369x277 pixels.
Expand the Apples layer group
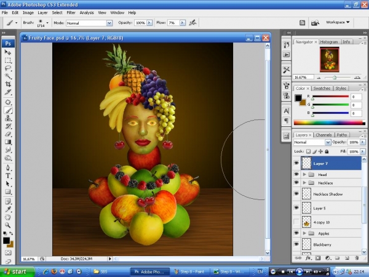click(x=304, y=233)
